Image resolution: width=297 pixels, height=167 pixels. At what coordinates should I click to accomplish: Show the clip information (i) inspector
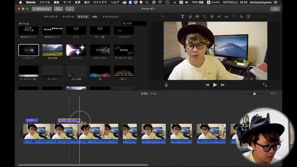point(248,17)
